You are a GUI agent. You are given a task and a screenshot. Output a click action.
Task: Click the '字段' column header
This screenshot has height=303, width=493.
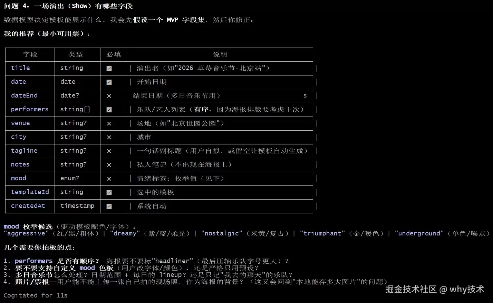30,54
